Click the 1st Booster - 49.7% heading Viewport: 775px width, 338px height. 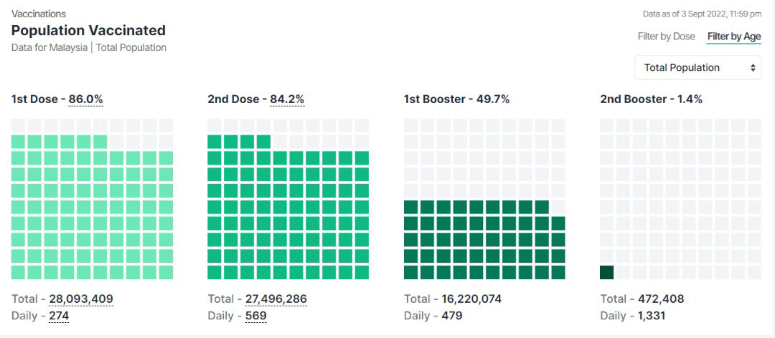[456, 99]
